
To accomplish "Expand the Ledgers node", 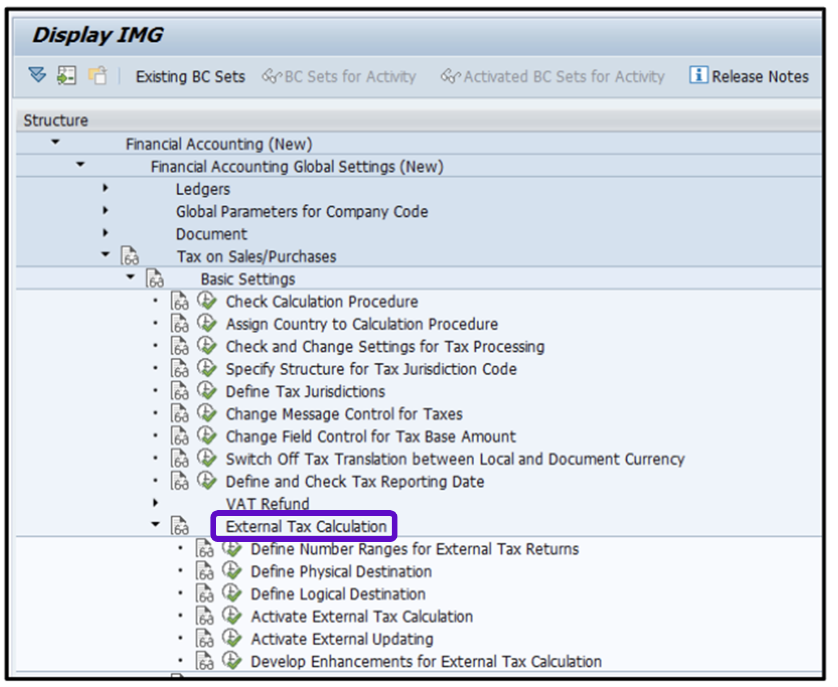I will pyautogui.click(x=105, y=188).
